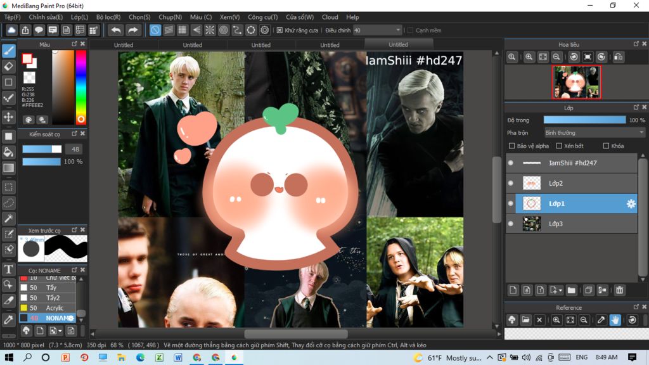Viewport: 649px width, 365px height.
Task: Select the Tẩy2 brush
Action: [x=48, y=298]
